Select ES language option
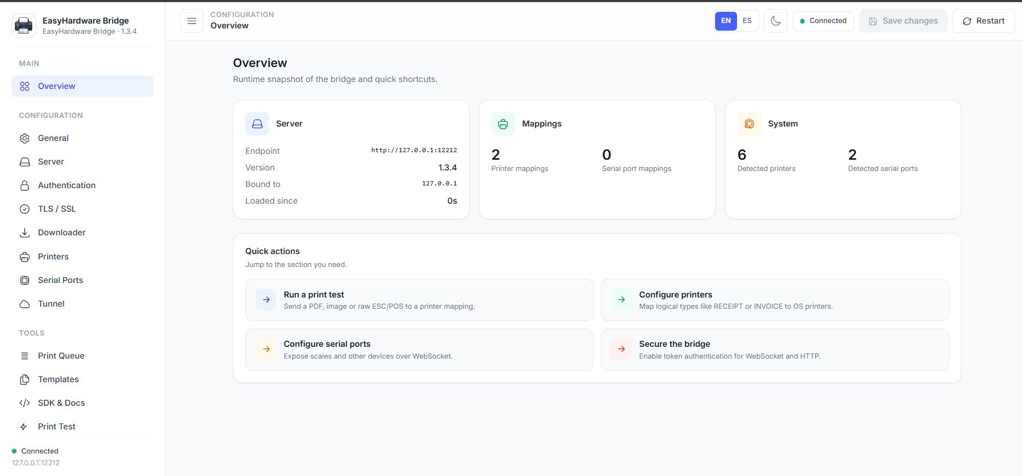 click(x=747, y=21)
